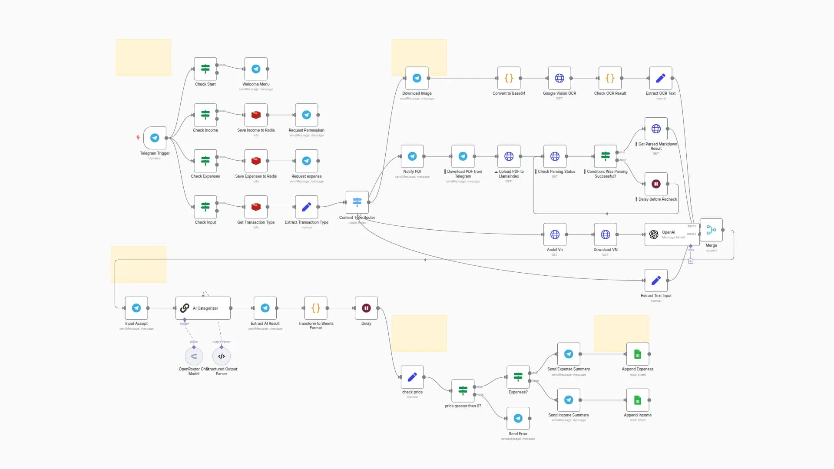Open the Content Type Router node

click(x=357, y=202)
